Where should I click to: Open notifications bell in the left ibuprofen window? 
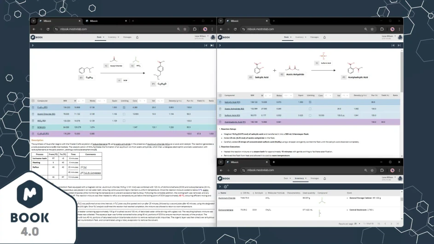[137, 37]
